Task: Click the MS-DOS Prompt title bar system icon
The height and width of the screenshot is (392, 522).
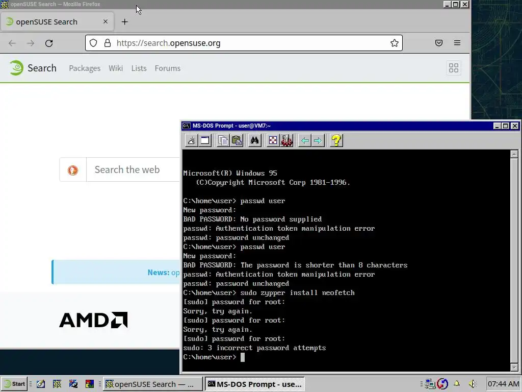Action: tap(187, 126)
